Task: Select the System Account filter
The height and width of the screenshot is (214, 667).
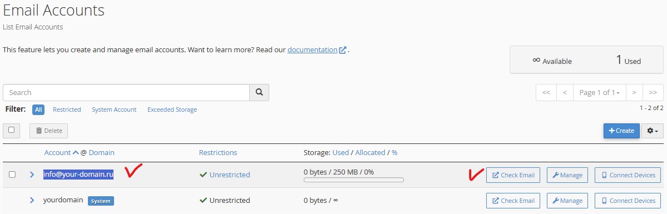Action: coord(114,110)
